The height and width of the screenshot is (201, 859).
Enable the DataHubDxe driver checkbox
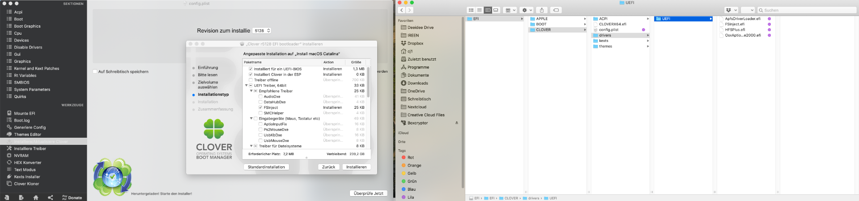[x=260, y=102]
